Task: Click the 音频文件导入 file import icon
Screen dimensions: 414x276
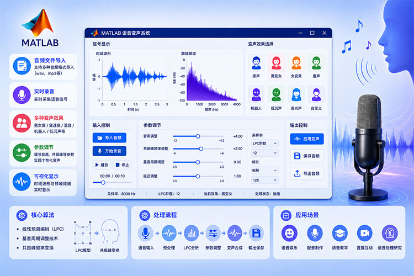Action: coord(22,66)
